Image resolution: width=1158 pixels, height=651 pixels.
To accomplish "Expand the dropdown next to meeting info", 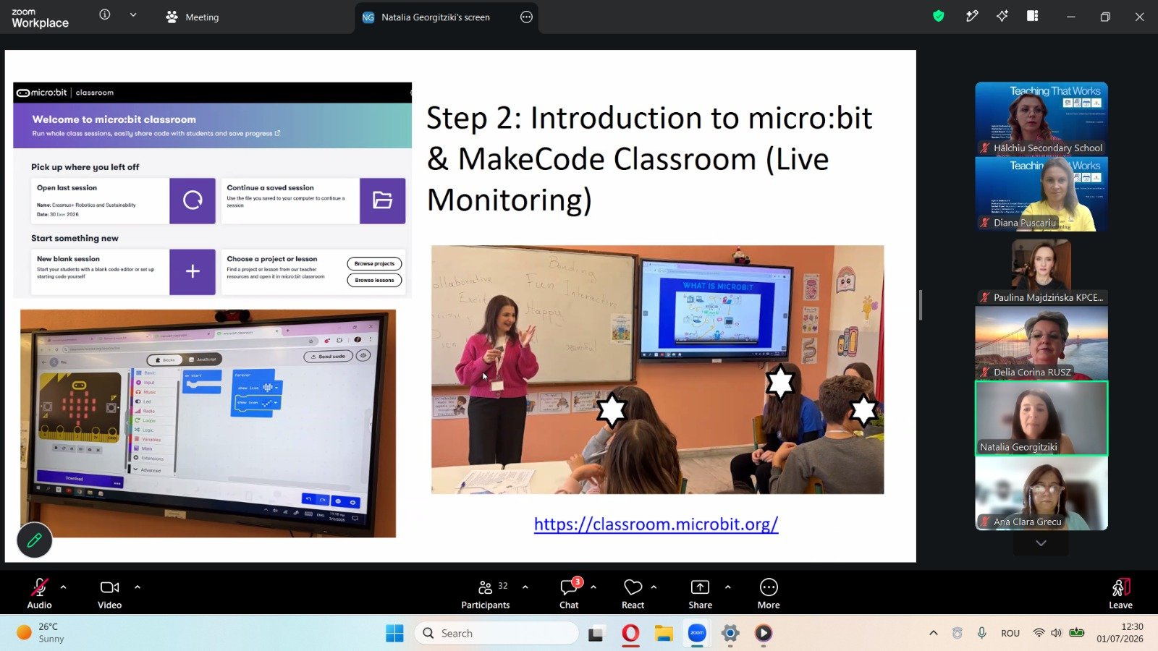I will [x=133, y=14].
